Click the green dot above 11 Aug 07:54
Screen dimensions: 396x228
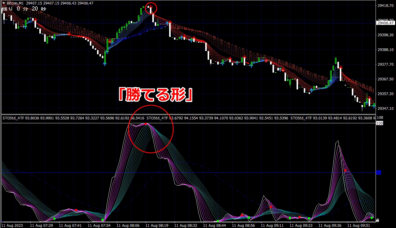click(x=103, y=220)
